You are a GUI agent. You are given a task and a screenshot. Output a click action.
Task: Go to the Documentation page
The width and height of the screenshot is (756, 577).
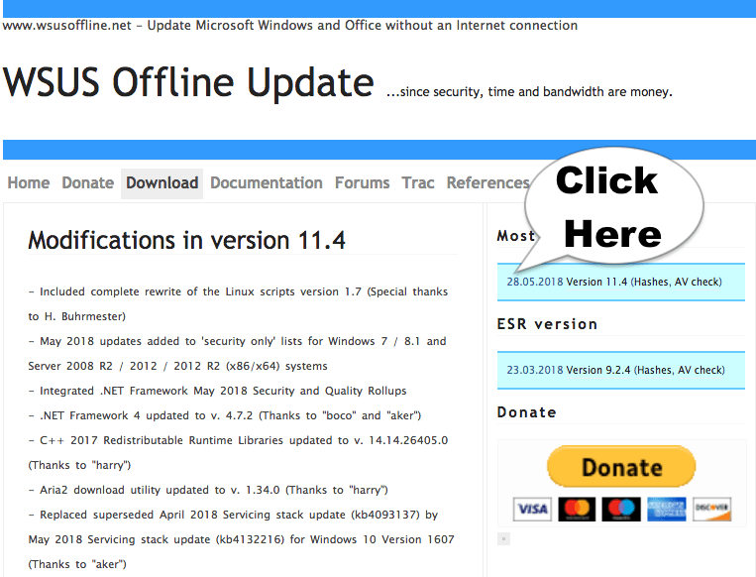click(267, 183)
